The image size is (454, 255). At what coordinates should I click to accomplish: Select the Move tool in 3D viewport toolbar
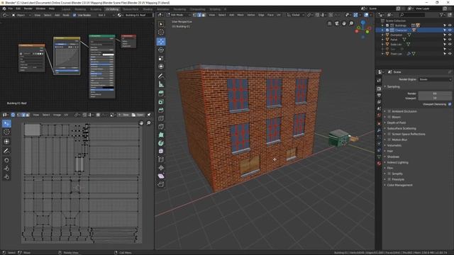tap(161, 41)
